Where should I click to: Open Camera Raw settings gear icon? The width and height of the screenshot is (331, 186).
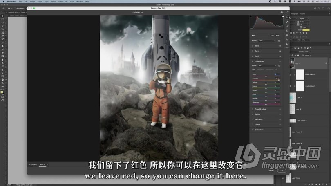pos(282,12)
